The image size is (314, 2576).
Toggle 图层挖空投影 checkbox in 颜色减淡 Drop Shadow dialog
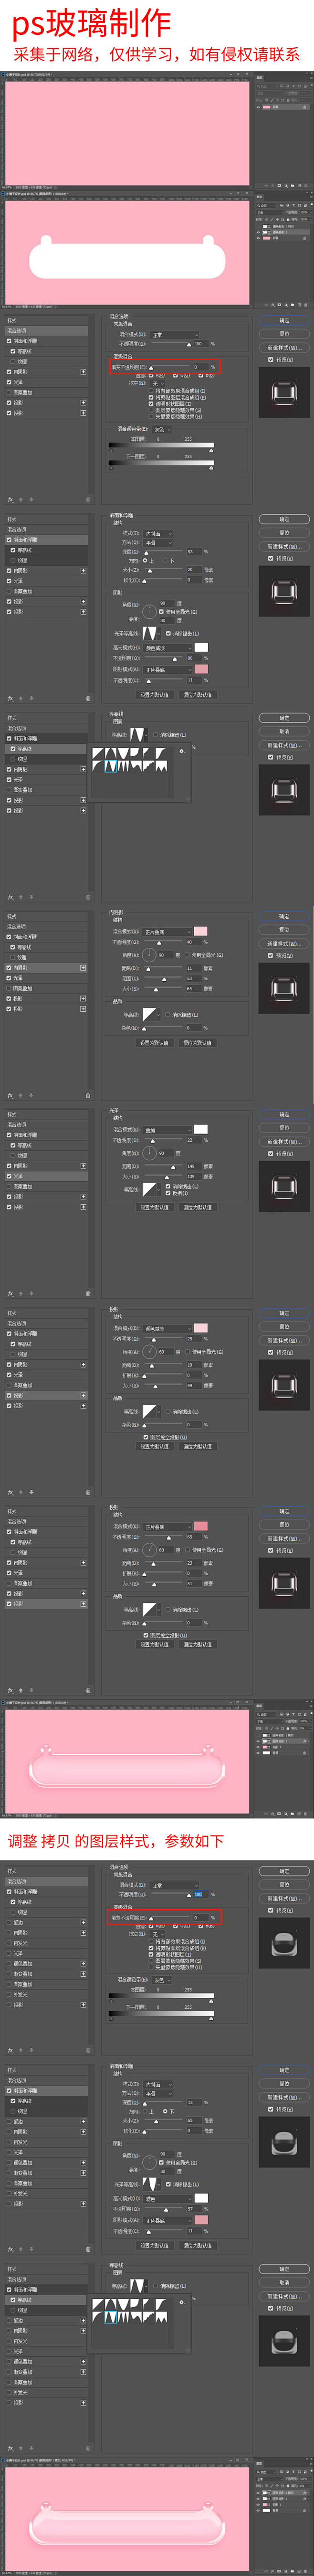pos(147,1437)
